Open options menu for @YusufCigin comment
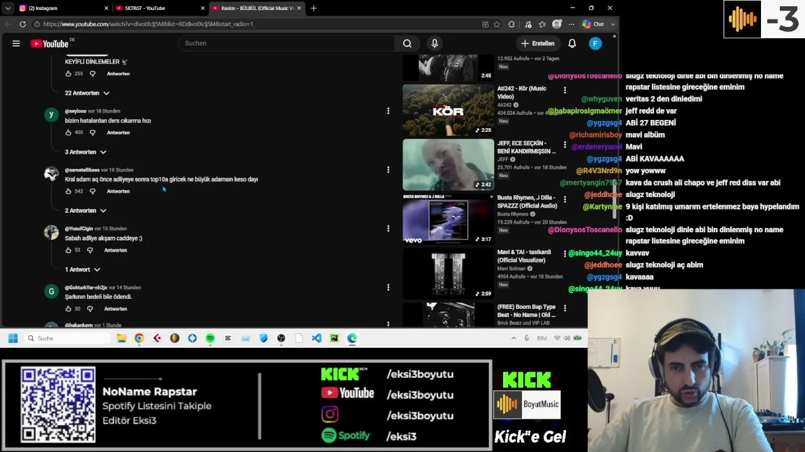Screen dimensions: 805x452 [x=388, y=229]
